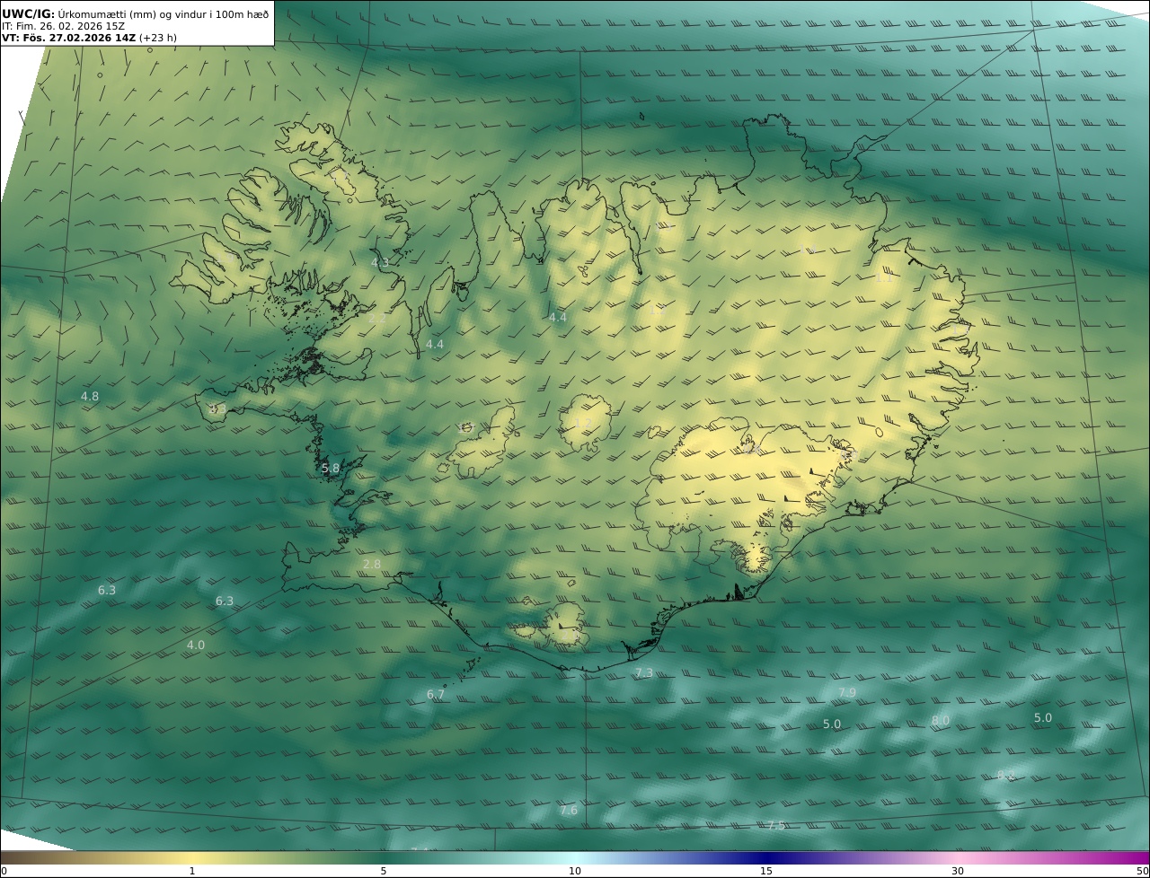Image resolution: width=1150 pixels, height=878 pixels.
Task: Select the 4.0 value label
Action: click(x=196, y=645)
